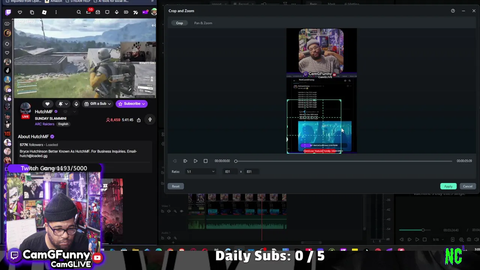Open the Imported from Opera bookmark folder
Viewport: 480px width, 270px height.
[x=23, y=1]
